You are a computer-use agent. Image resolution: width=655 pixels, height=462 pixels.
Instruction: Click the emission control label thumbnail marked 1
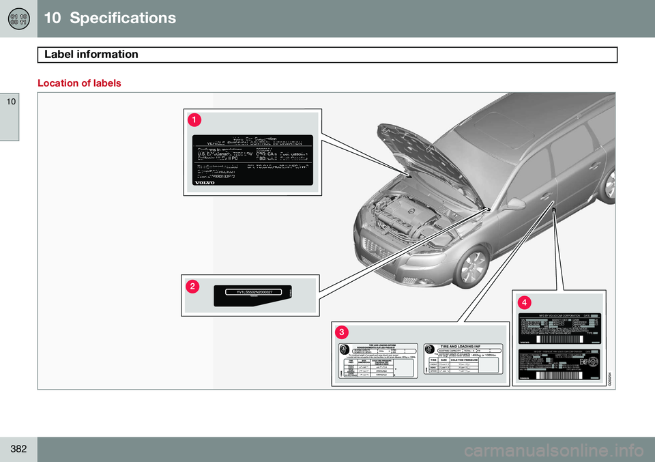coord(252,160)
